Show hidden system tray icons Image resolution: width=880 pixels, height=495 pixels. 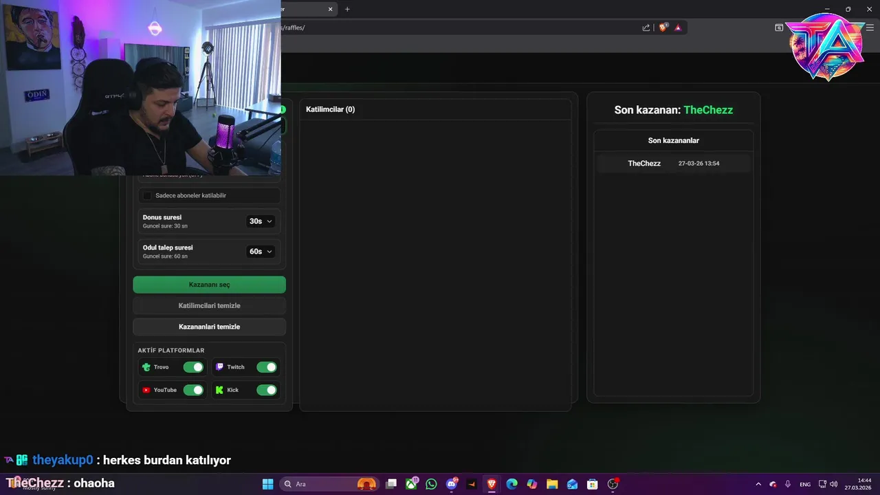[758, 484]
